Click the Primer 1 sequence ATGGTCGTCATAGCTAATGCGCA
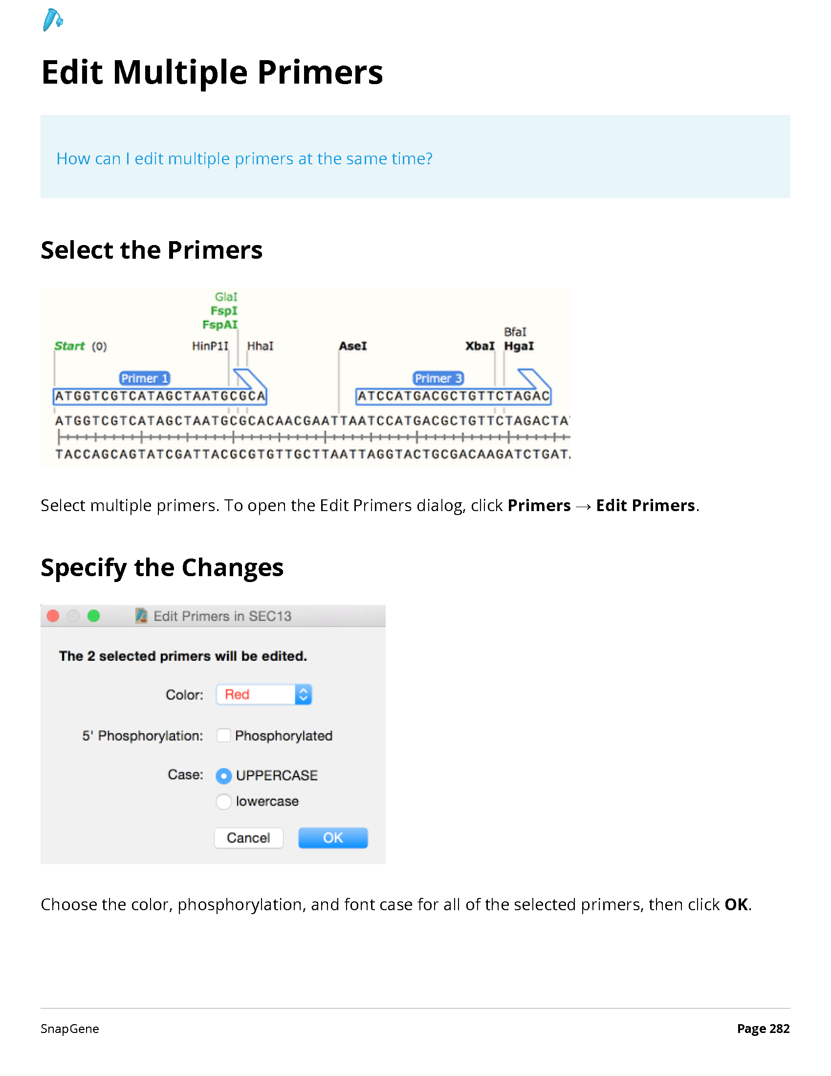The width and height of the screenshot is (831, 1076). (160, 397)
